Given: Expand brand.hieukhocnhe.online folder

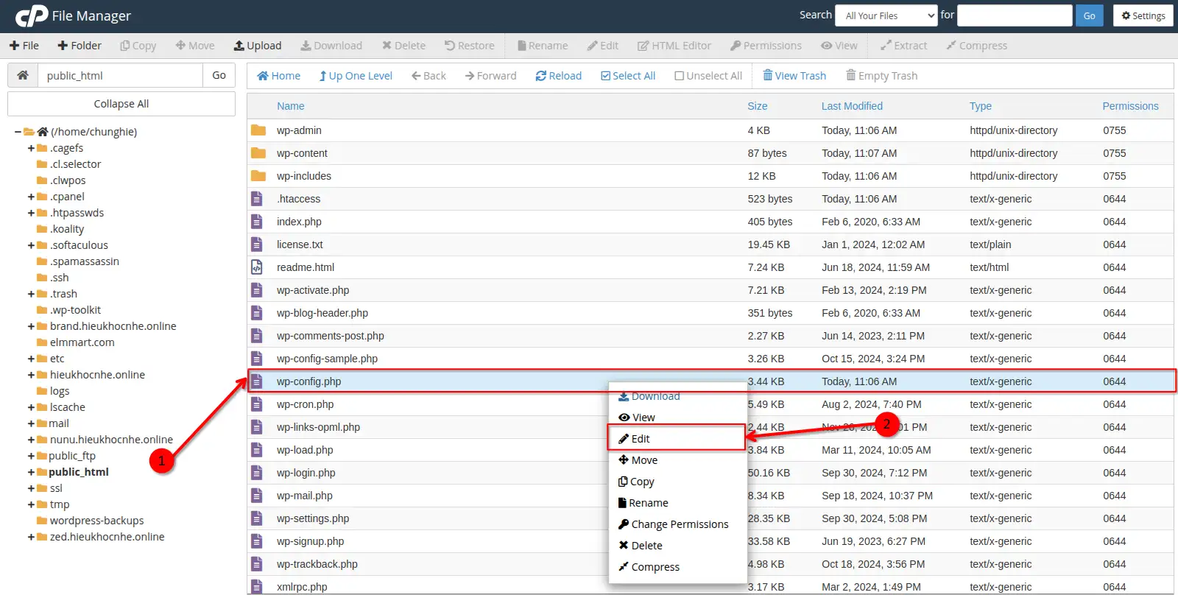Looking at the screenshot, I should [x=31, y=326].
